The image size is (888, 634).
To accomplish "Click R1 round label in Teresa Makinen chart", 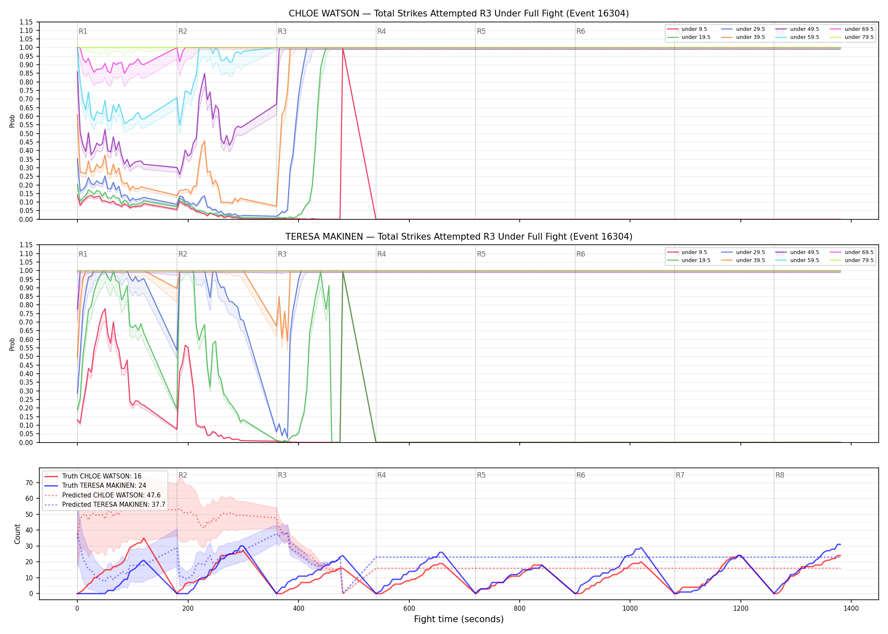I will [83, 254].
